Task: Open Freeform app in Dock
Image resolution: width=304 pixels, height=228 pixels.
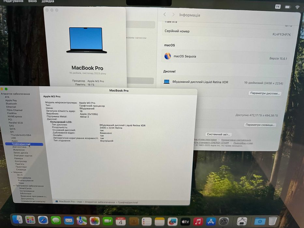Action: (172, 221)
